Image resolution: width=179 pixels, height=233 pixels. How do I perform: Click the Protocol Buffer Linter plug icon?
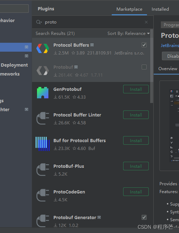pyautogui.click(x=43, y=118)
